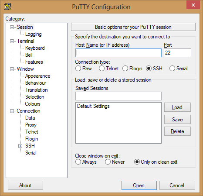The image size is (203, 196).
Task: Select the Telnet connection type radio
Action: [x=101, y=69]
